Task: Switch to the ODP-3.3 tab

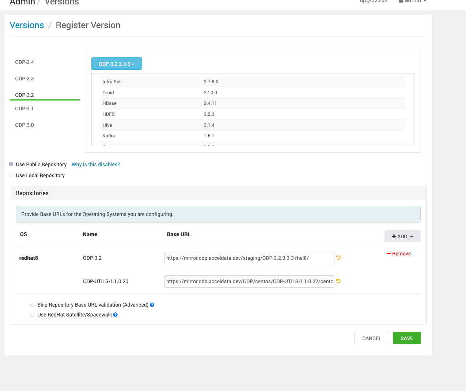Action: point(24,79)
